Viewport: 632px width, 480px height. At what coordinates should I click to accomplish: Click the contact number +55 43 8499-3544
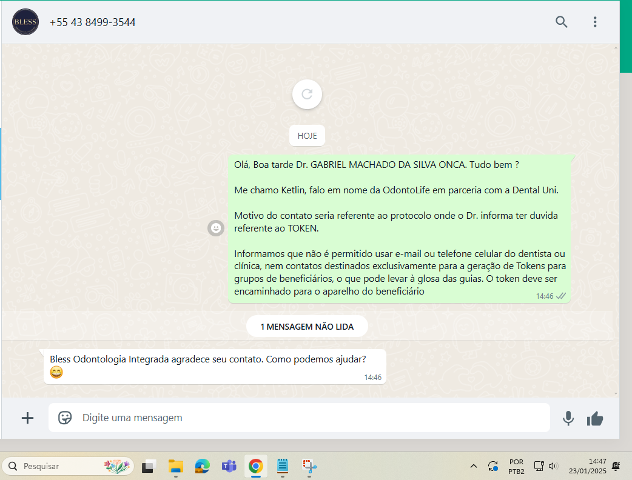[92, 22]
